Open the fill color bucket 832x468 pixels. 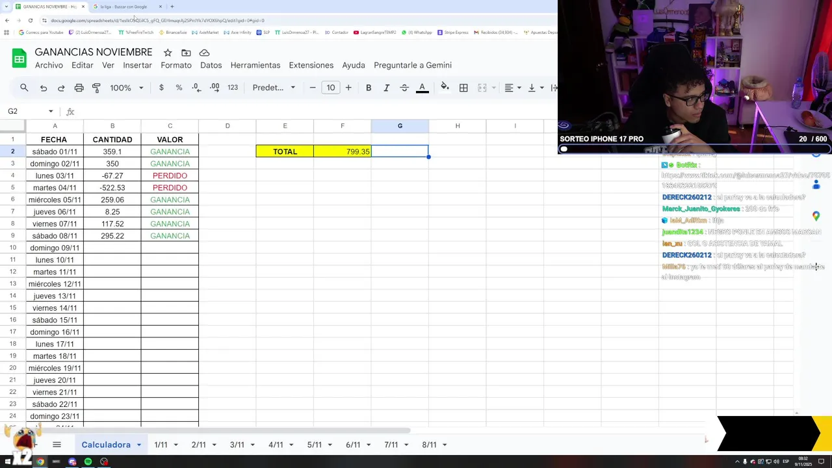[445, 87]
